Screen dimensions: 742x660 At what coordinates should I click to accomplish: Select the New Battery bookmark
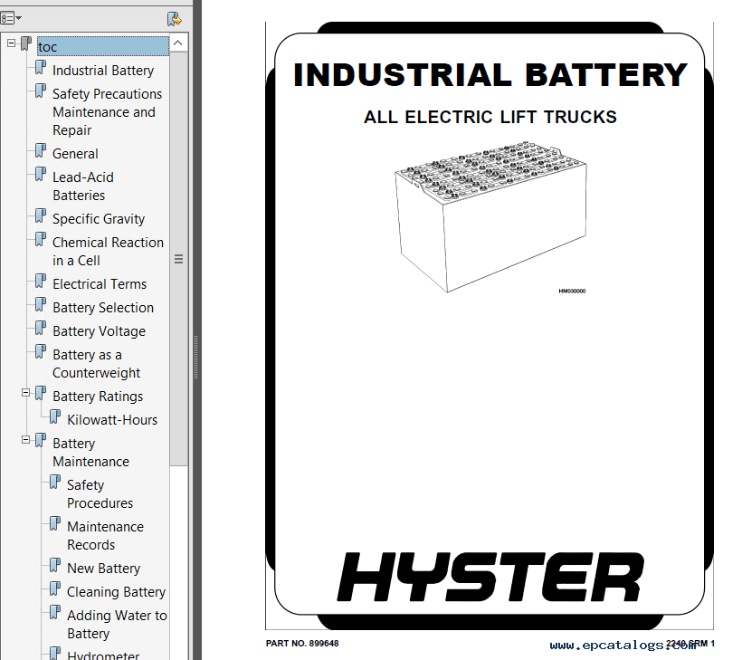coord(104,569)
